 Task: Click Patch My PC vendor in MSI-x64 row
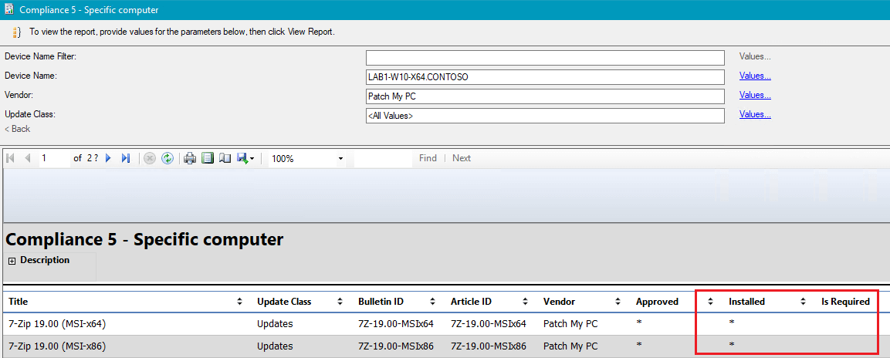[570, 324]
